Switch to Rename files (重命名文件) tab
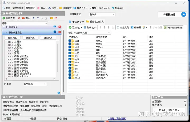The height and width of the screenshot is (122, 190). [76, 22]
